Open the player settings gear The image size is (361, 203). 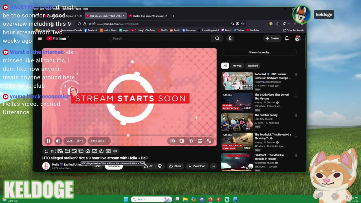[x=191, y=141]
